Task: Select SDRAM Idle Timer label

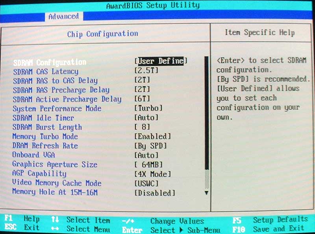Action: point(43,118)
